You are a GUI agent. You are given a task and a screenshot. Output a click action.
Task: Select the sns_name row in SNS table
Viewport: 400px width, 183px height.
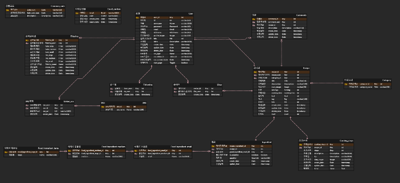pos(124,109)
